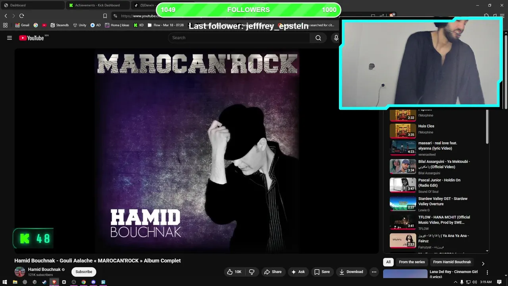This screenshot has height=286, width=508.
Task: Open the YouTube bookmark icon
Action: [x=44, y=25]
